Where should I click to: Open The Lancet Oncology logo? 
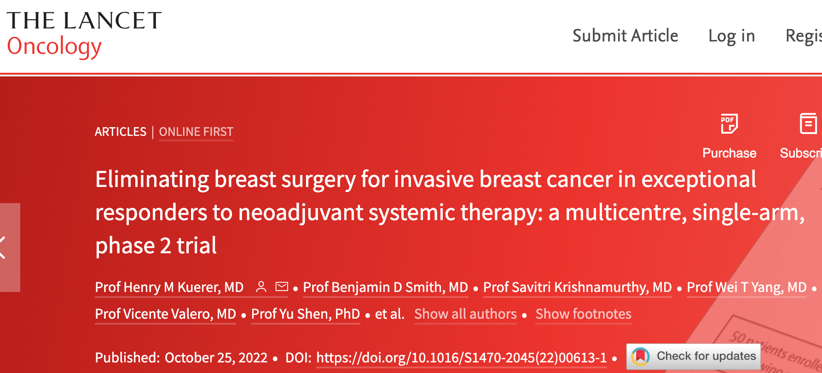tap(84, 35)
